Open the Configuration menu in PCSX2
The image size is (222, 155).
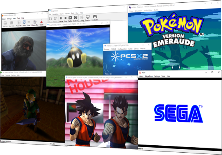(x=122, y=49)
